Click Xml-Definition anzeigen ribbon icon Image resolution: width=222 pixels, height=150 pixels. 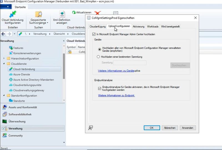[x=62, y=14]
